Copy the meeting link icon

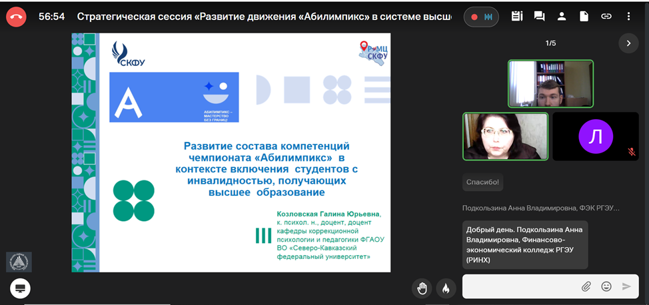tap(606, 17)
